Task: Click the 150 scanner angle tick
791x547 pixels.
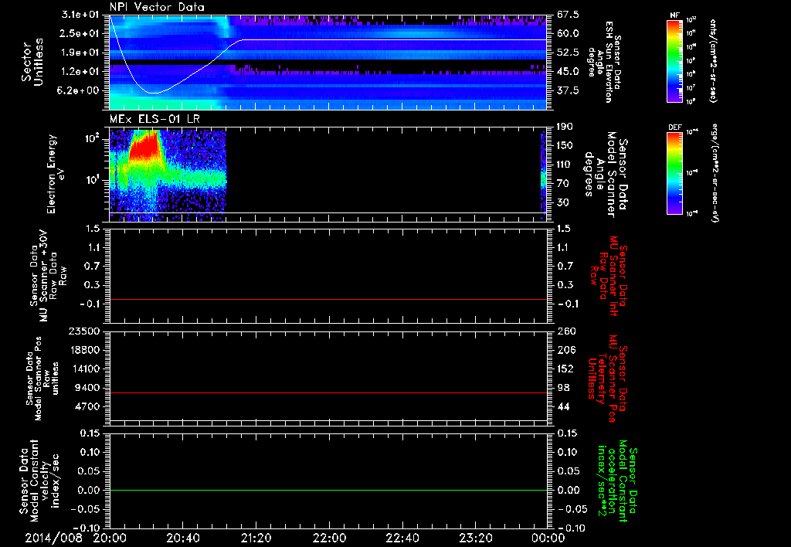Action: click(x=565, y=146)
